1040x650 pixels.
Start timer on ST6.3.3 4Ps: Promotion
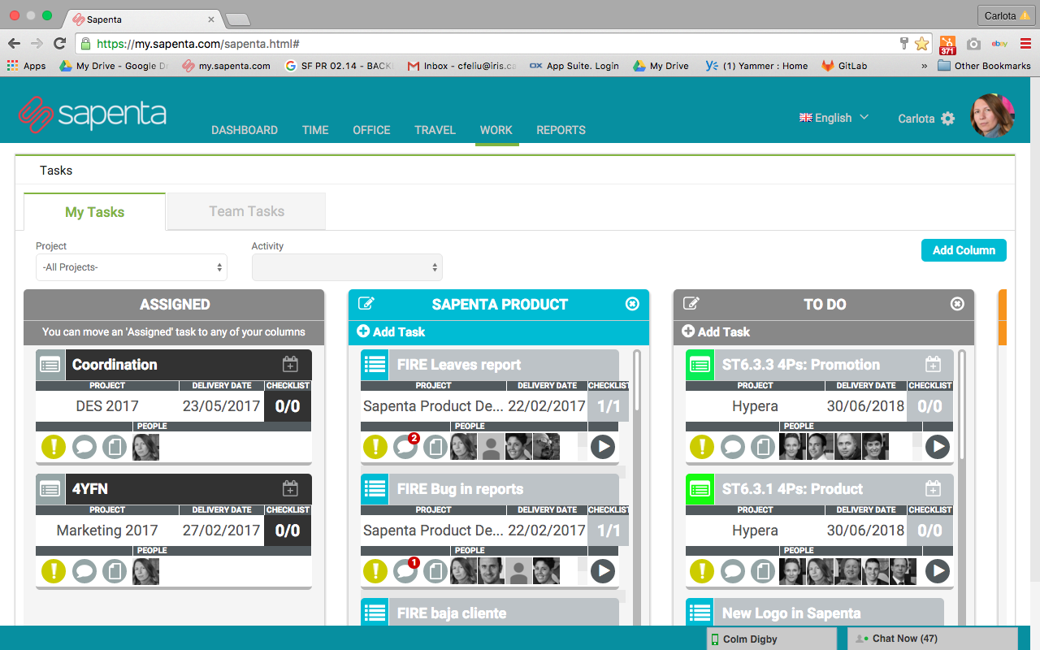[x=938, y=447]
